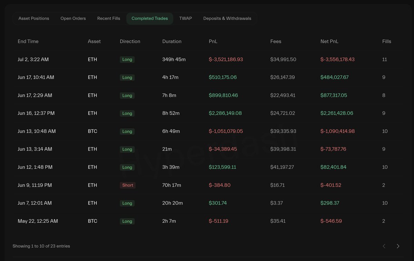Go to next page of entries
414x261 pixels.
398,246
